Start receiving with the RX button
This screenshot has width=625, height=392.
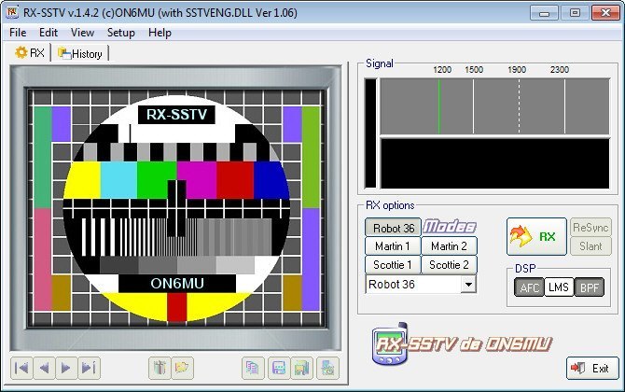[536, 236]
